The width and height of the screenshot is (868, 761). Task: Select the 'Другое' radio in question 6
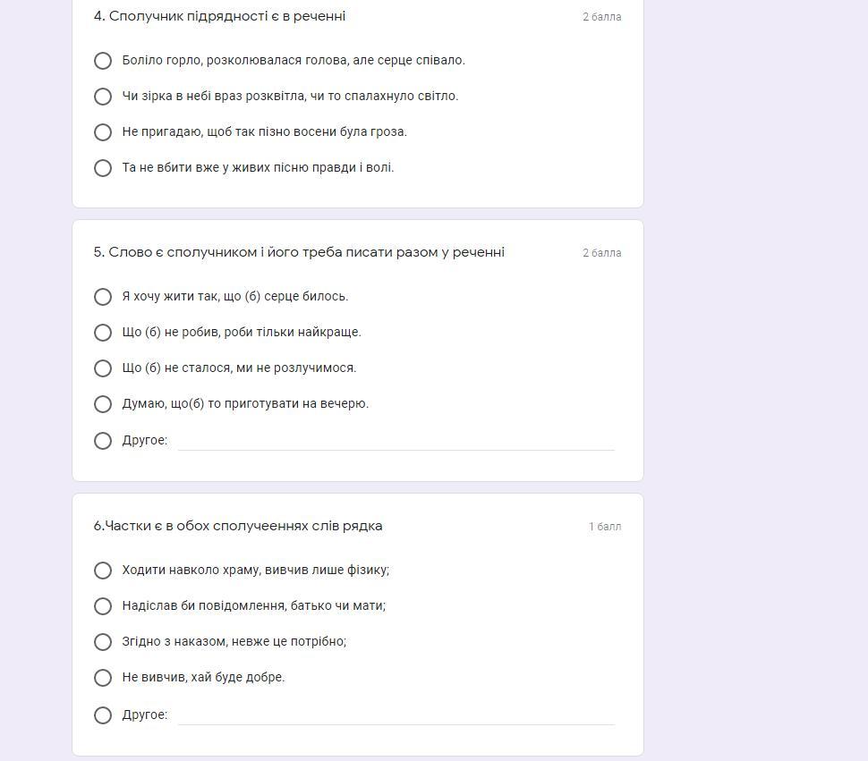coord(103,715)
